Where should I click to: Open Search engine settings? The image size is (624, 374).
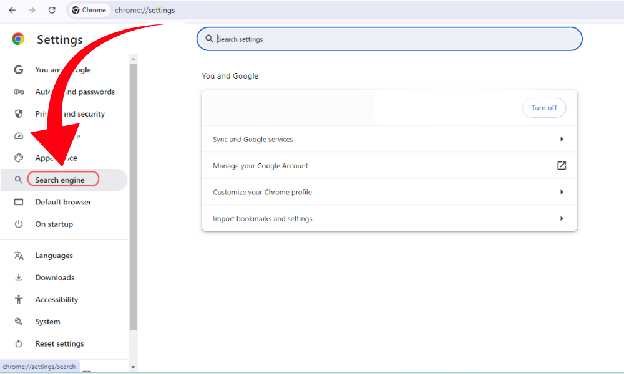tap(64, 180)
